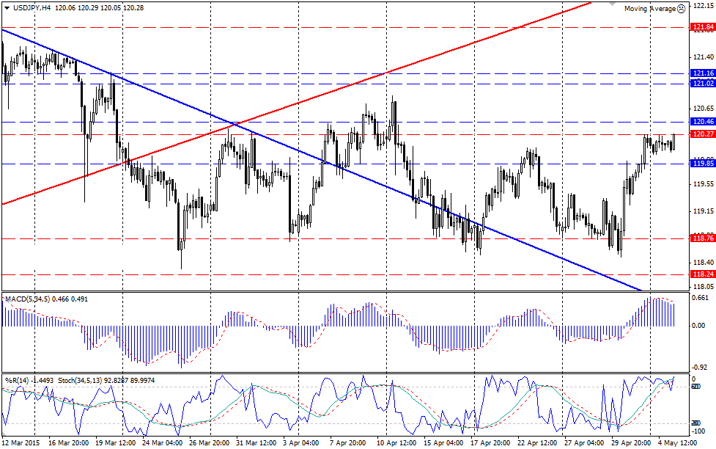Click the 10 Apr 12:00 time label
This screenshot has height=449, width=716.
[396, 443]
